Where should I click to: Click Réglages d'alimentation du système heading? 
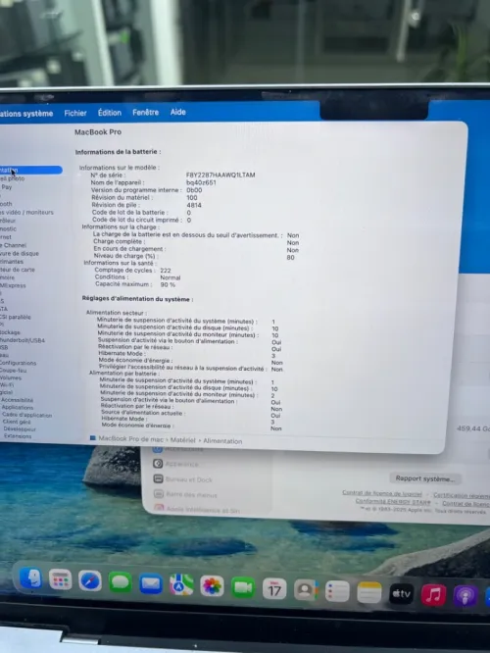(x=137, y=299)
